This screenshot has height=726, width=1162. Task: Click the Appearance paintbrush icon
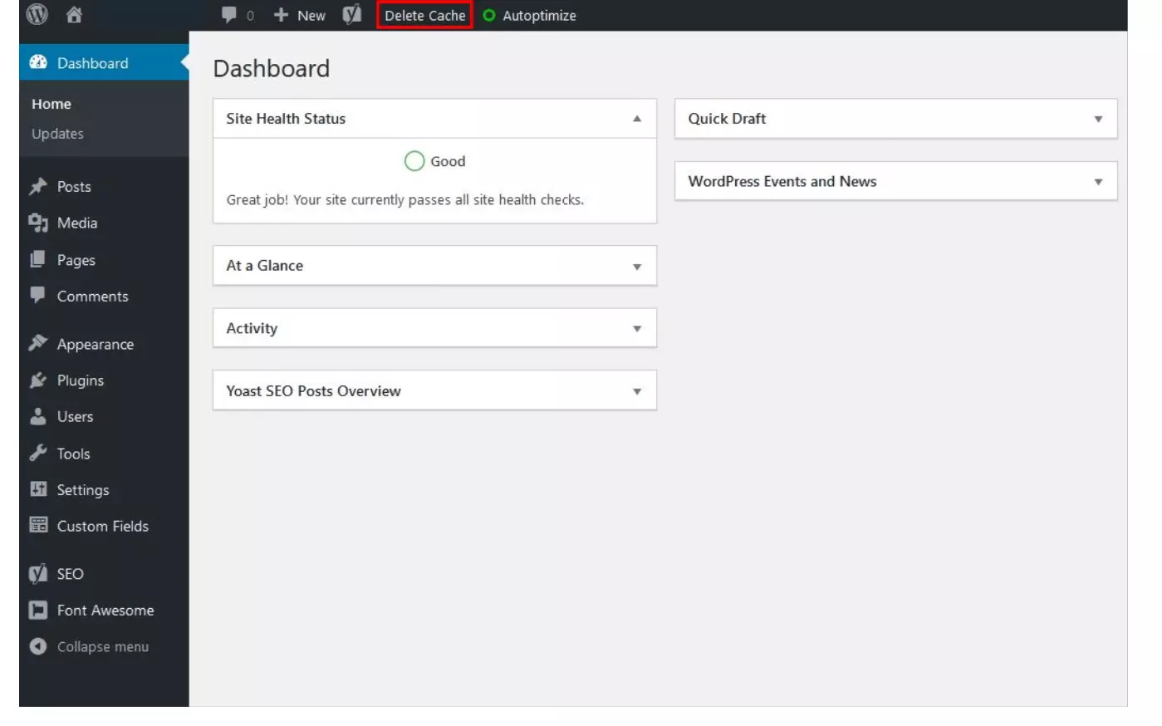(38, 343)
